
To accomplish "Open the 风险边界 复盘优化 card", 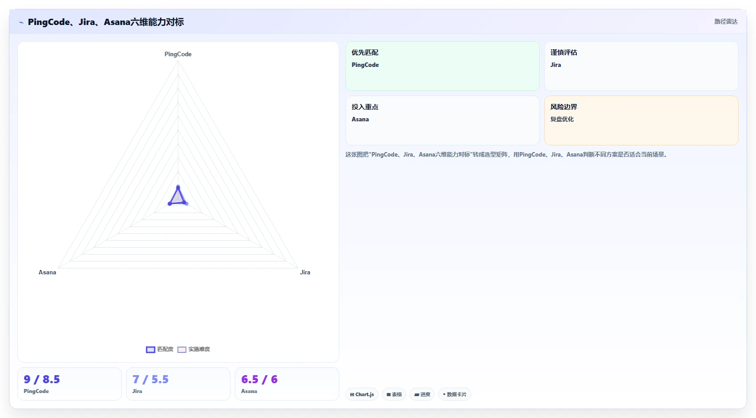I will tap(641, 120).
